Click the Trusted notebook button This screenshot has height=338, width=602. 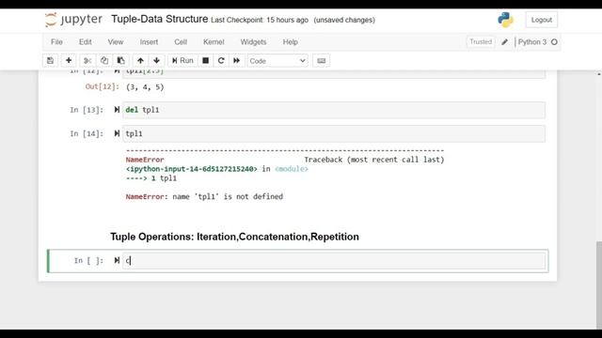[481, 41]
